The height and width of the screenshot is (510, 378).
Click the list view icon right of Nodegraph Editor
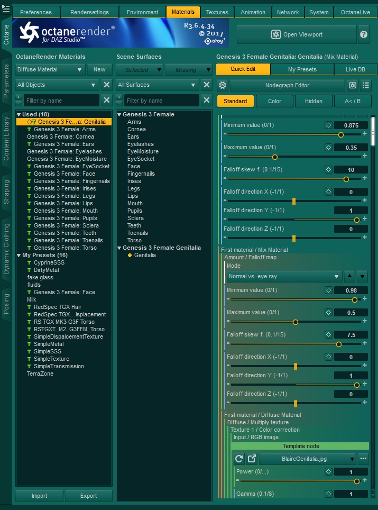click(x=366, y=85)
